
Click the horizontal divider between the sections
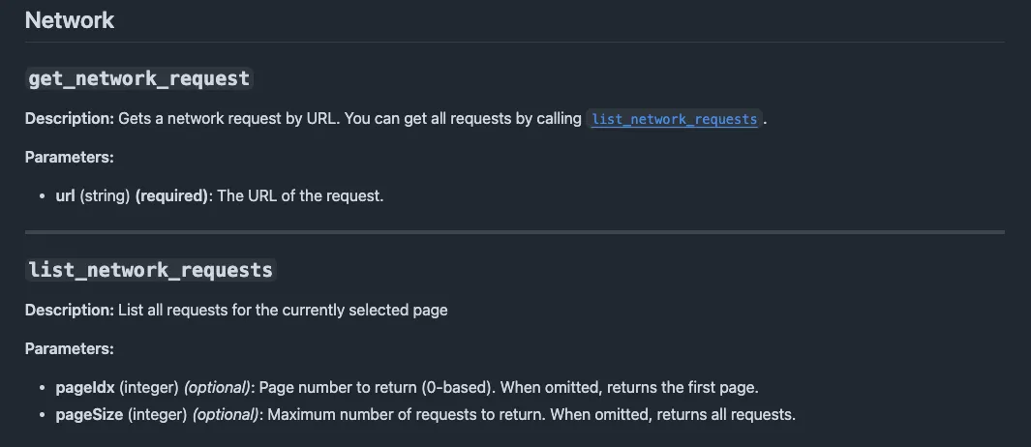(x=515, y=232)
